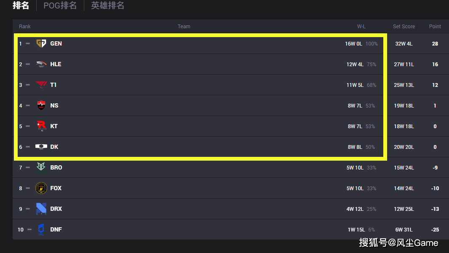This screenshot has height=253, width=449.
Task: Click the Rank column header
Action: pyautogui.click(x=24, y=27)
